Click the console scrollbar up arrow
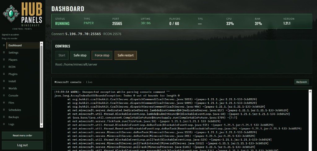The image size is (317, 151). coord(310,92)
